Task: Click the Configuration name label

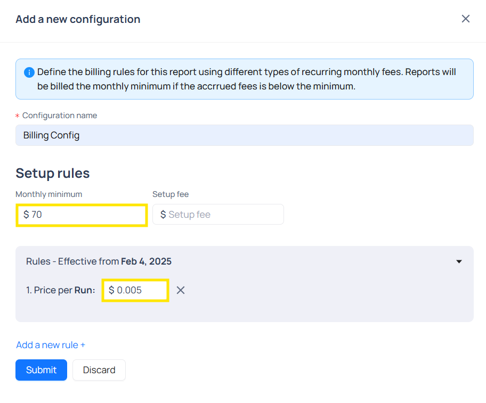Action: (59, 116)
